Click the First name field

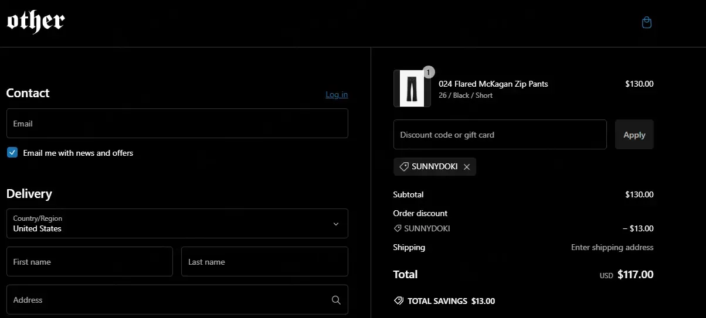[x=89, y=262]
